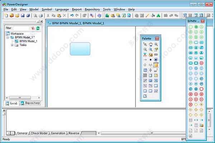The image size is (215, 143).
Task: Open the Symbol menu
Action: click(47, 9)
